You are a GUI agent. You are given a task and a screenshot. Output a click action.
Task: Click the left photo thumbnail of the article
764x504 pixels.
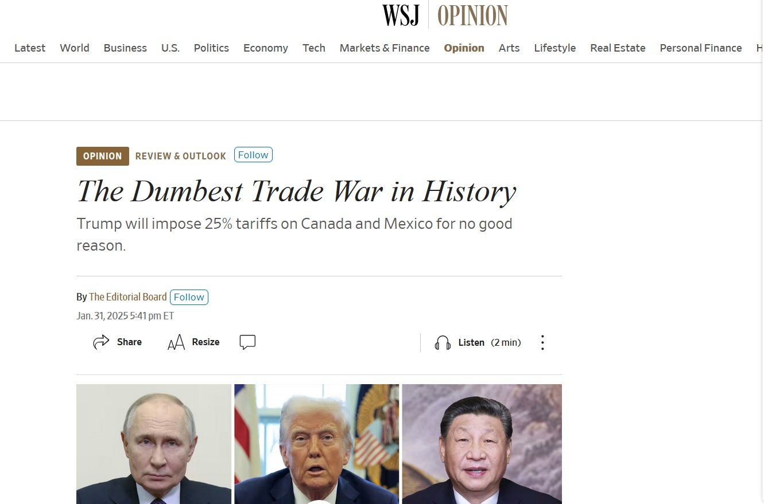coord(154,444)
